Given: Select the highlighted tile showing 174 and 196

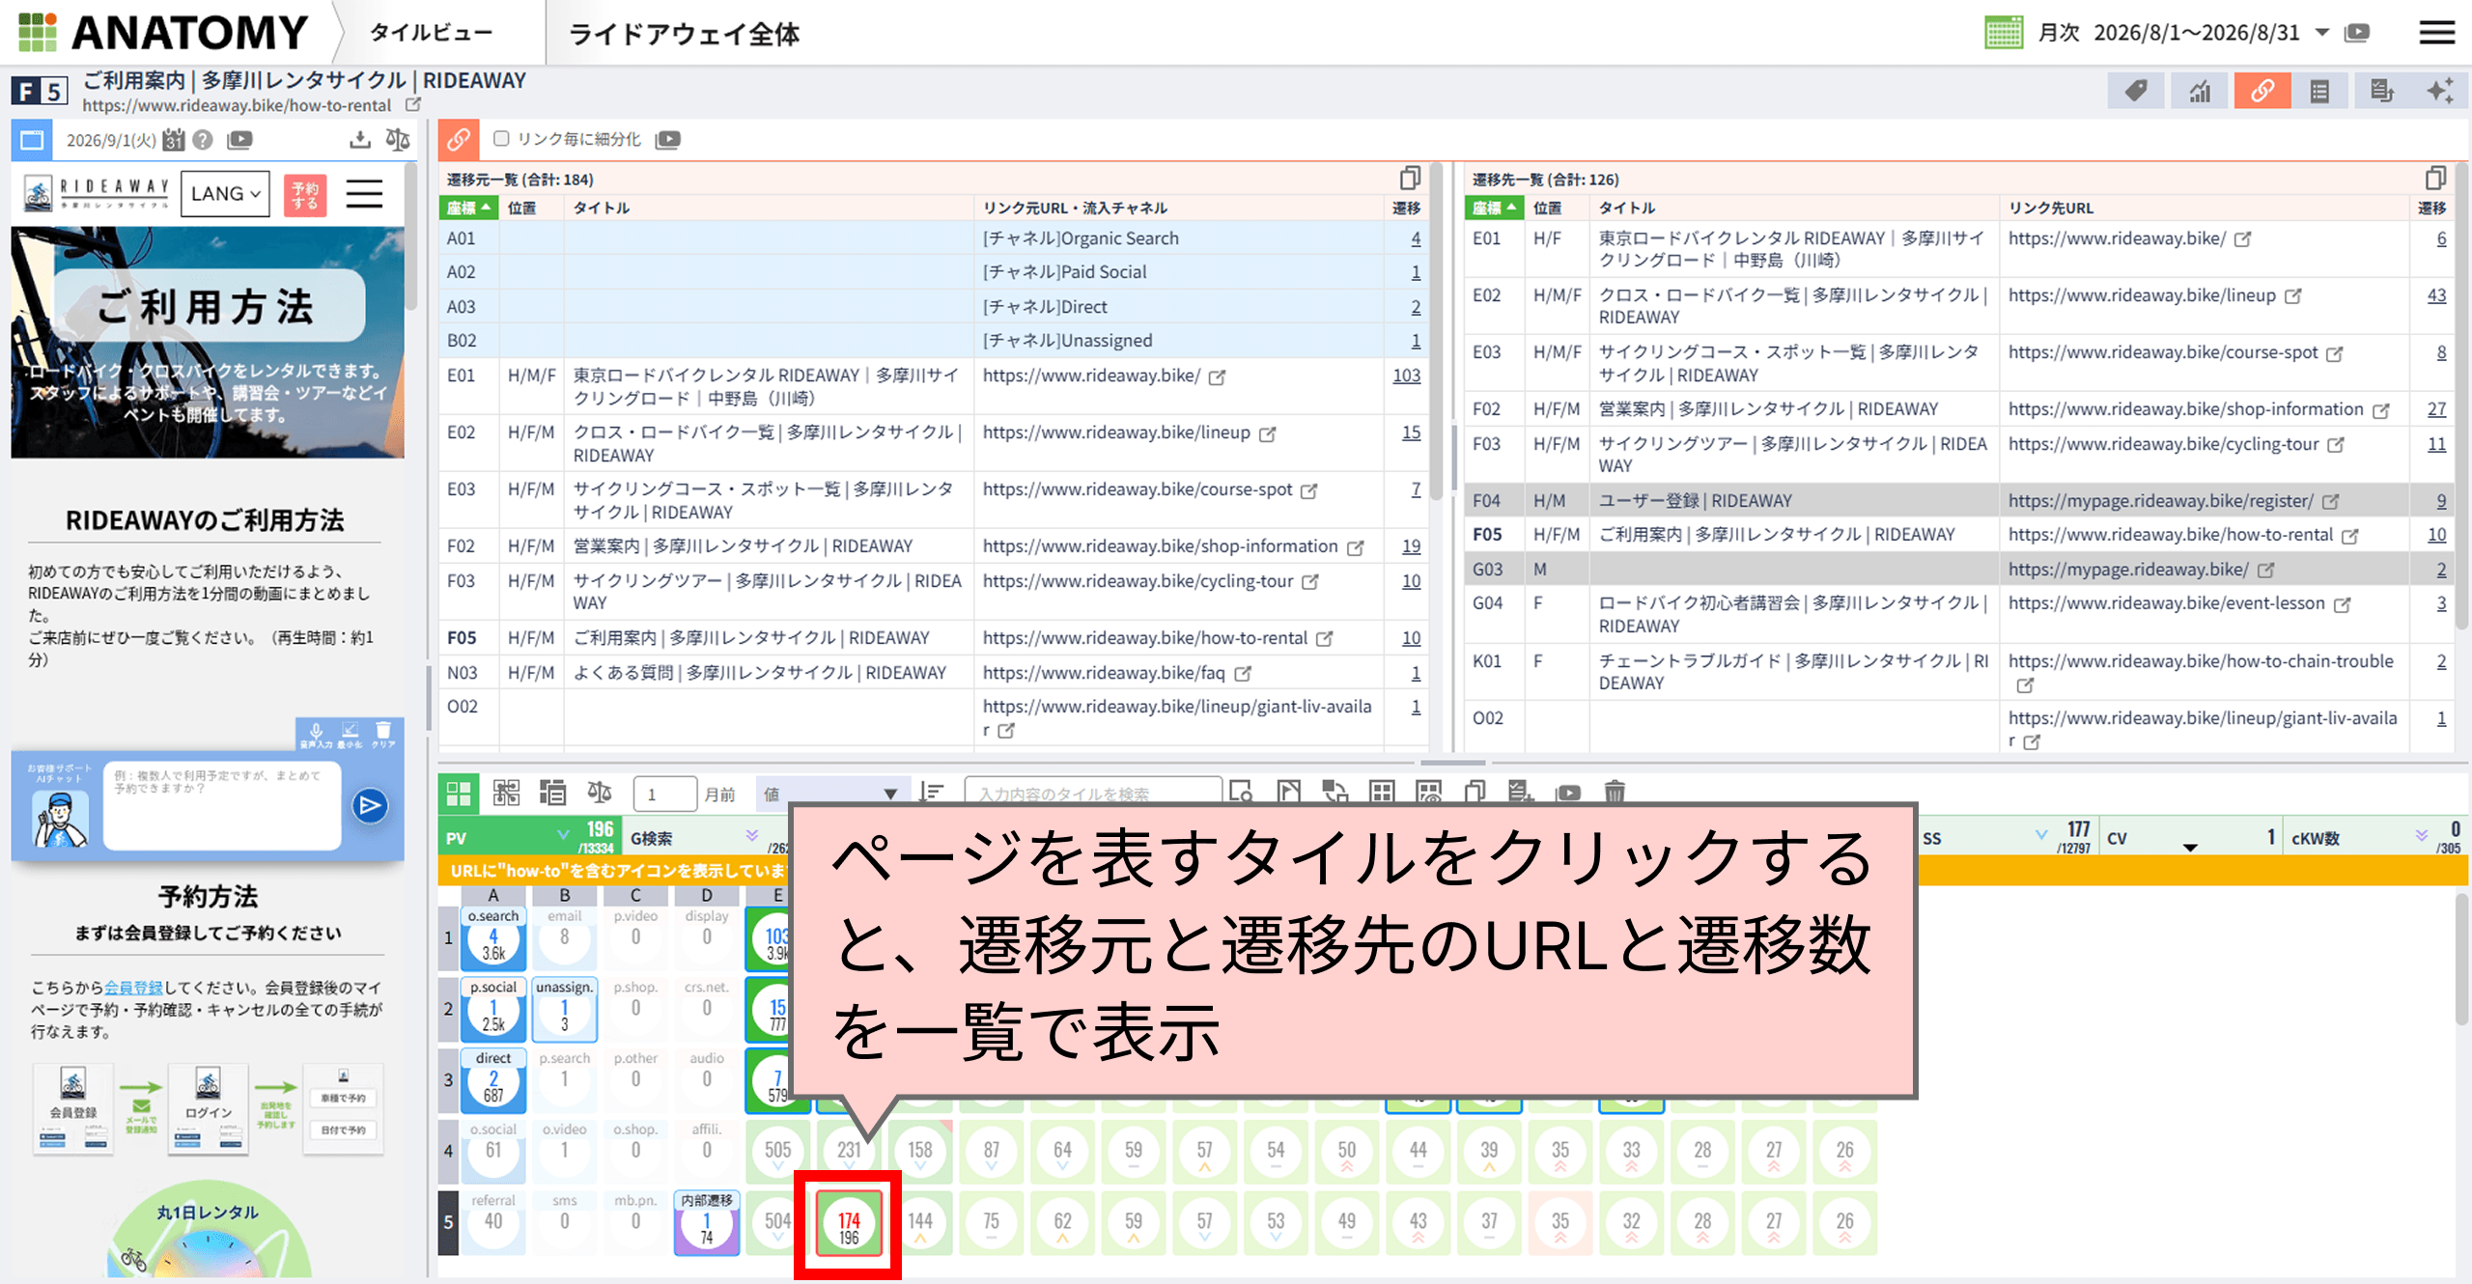Looking at the screenshot, I should point(849,1224).
